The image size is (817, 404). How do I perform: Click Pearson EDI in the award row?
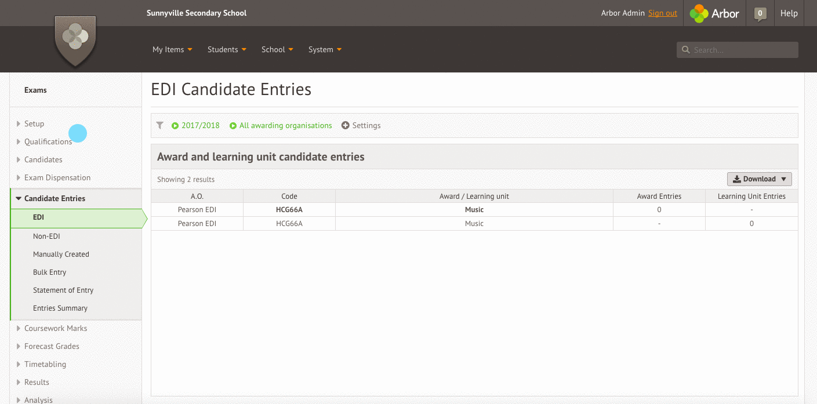pos(197,210)
